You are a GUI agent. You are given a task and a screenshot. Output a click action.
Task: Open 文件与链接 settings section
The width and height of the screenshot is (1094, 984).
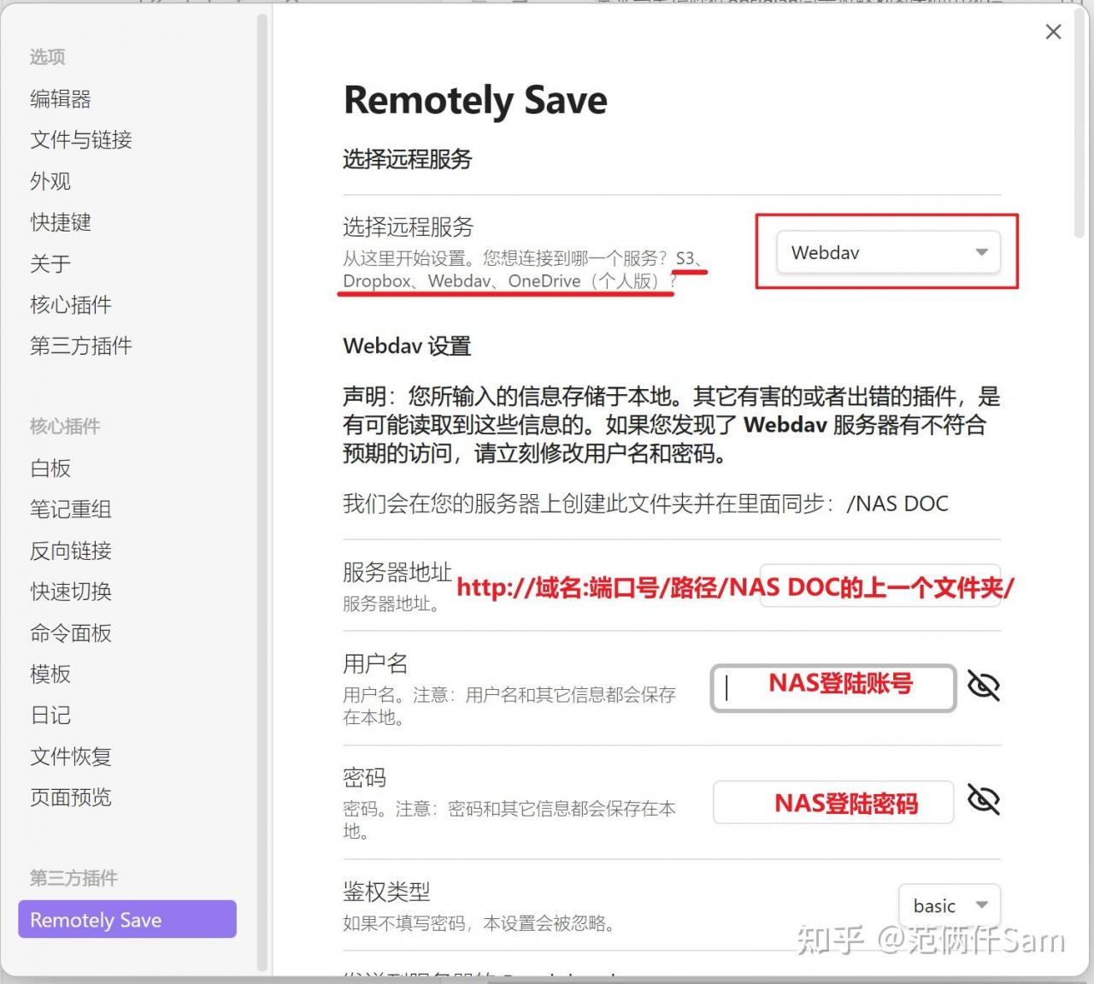point(81,140)
